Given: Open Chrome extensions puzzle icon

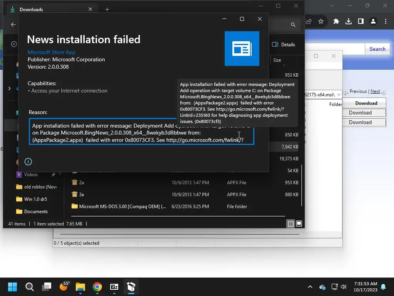Looking at the screenshot, I should [x=336, y=22].
